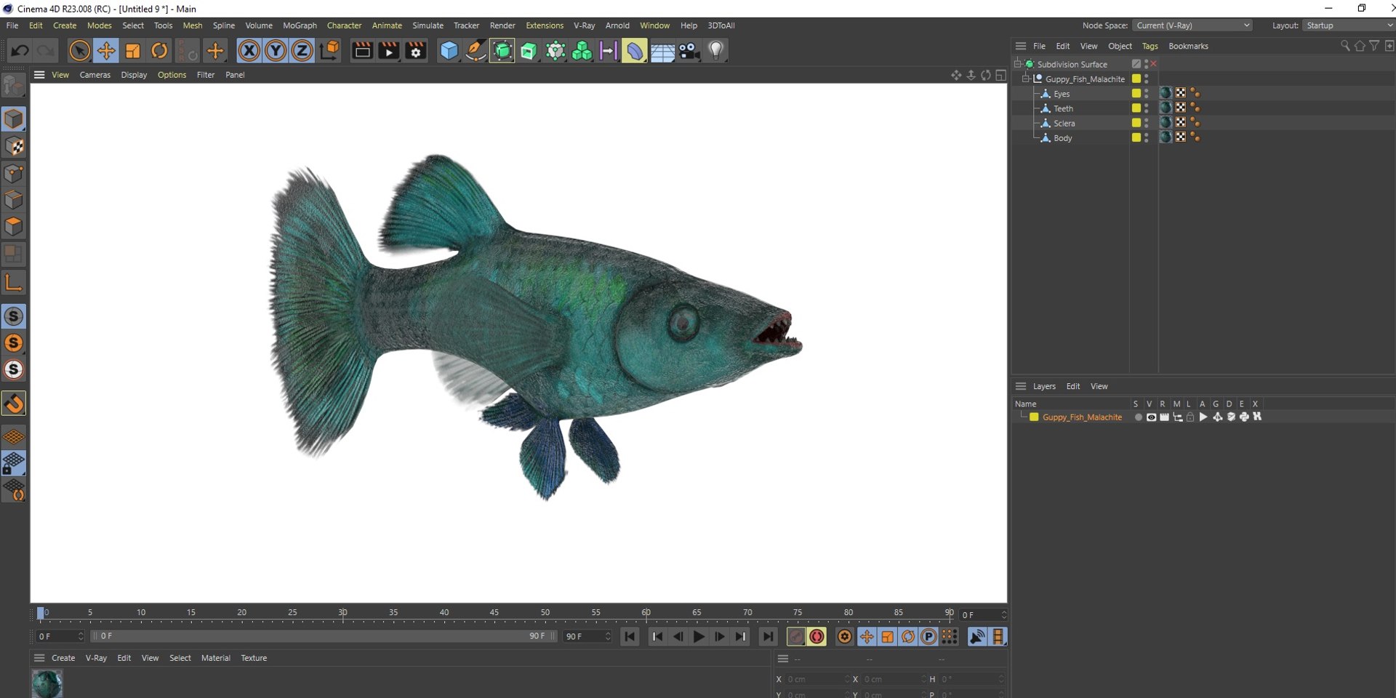Click the Bend deformer icon
1396x698 pixels.
pyautogui.click(x=635, y=51)
